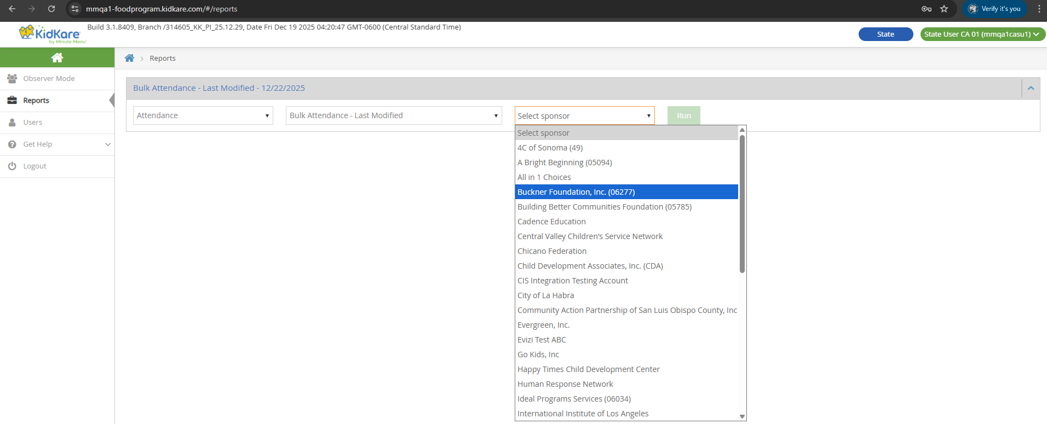The image size is (1047, 424).
Task: Select Central Valley Children's Service Network
Action: (x=626, y=236)
